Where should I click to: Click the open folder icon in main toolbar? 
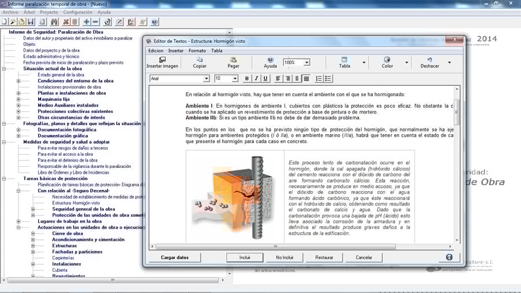pyautogui.click(x=21, y=22)
